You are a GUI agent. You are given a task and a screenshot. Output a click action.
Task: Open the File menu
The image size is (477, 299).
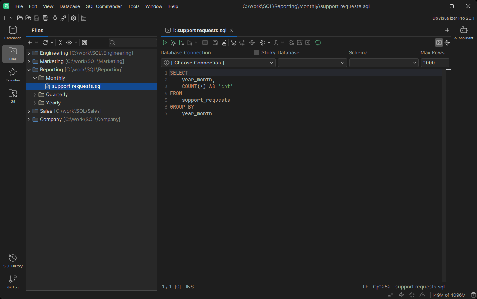click(x=19, y=6)
